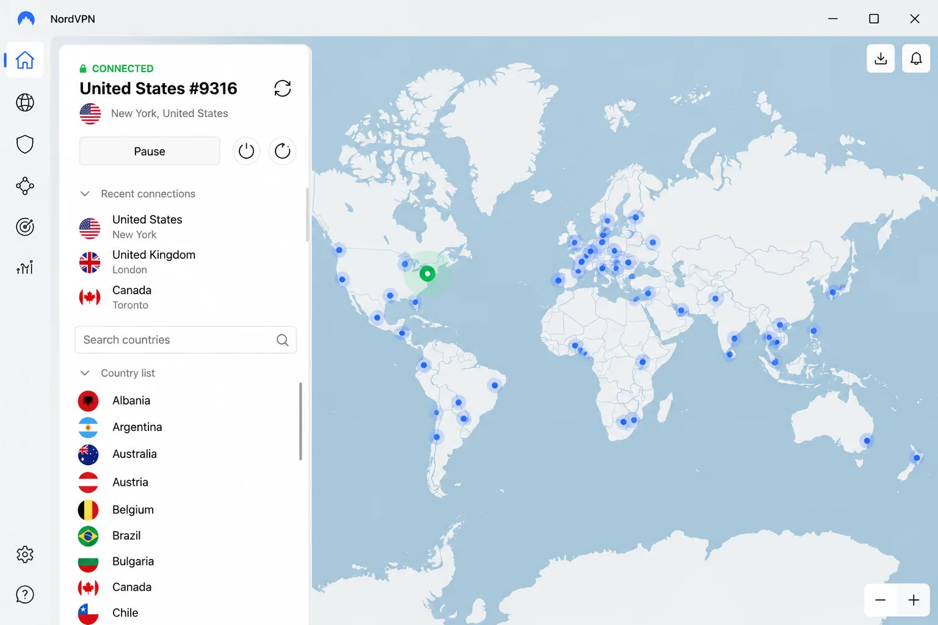Viewport: 938px width, 625px height.
Task: Maximize the NordVPN window
Action: point(874,19)
